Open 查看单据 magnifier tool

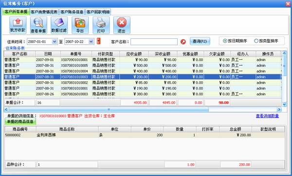38,25
